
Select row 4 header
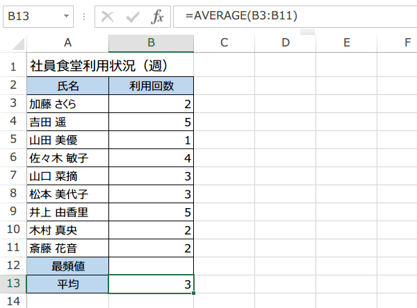pyautogui.click(x=13, y=121)
